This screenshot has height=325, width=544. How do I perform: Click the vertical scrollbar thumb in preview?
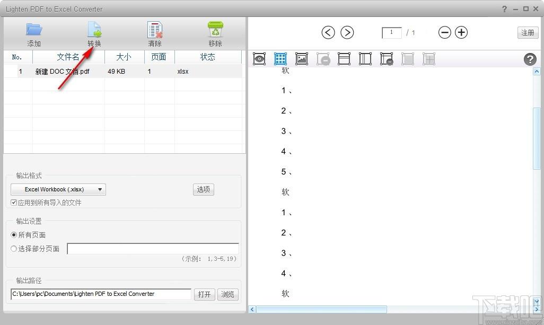pos(537,139)
